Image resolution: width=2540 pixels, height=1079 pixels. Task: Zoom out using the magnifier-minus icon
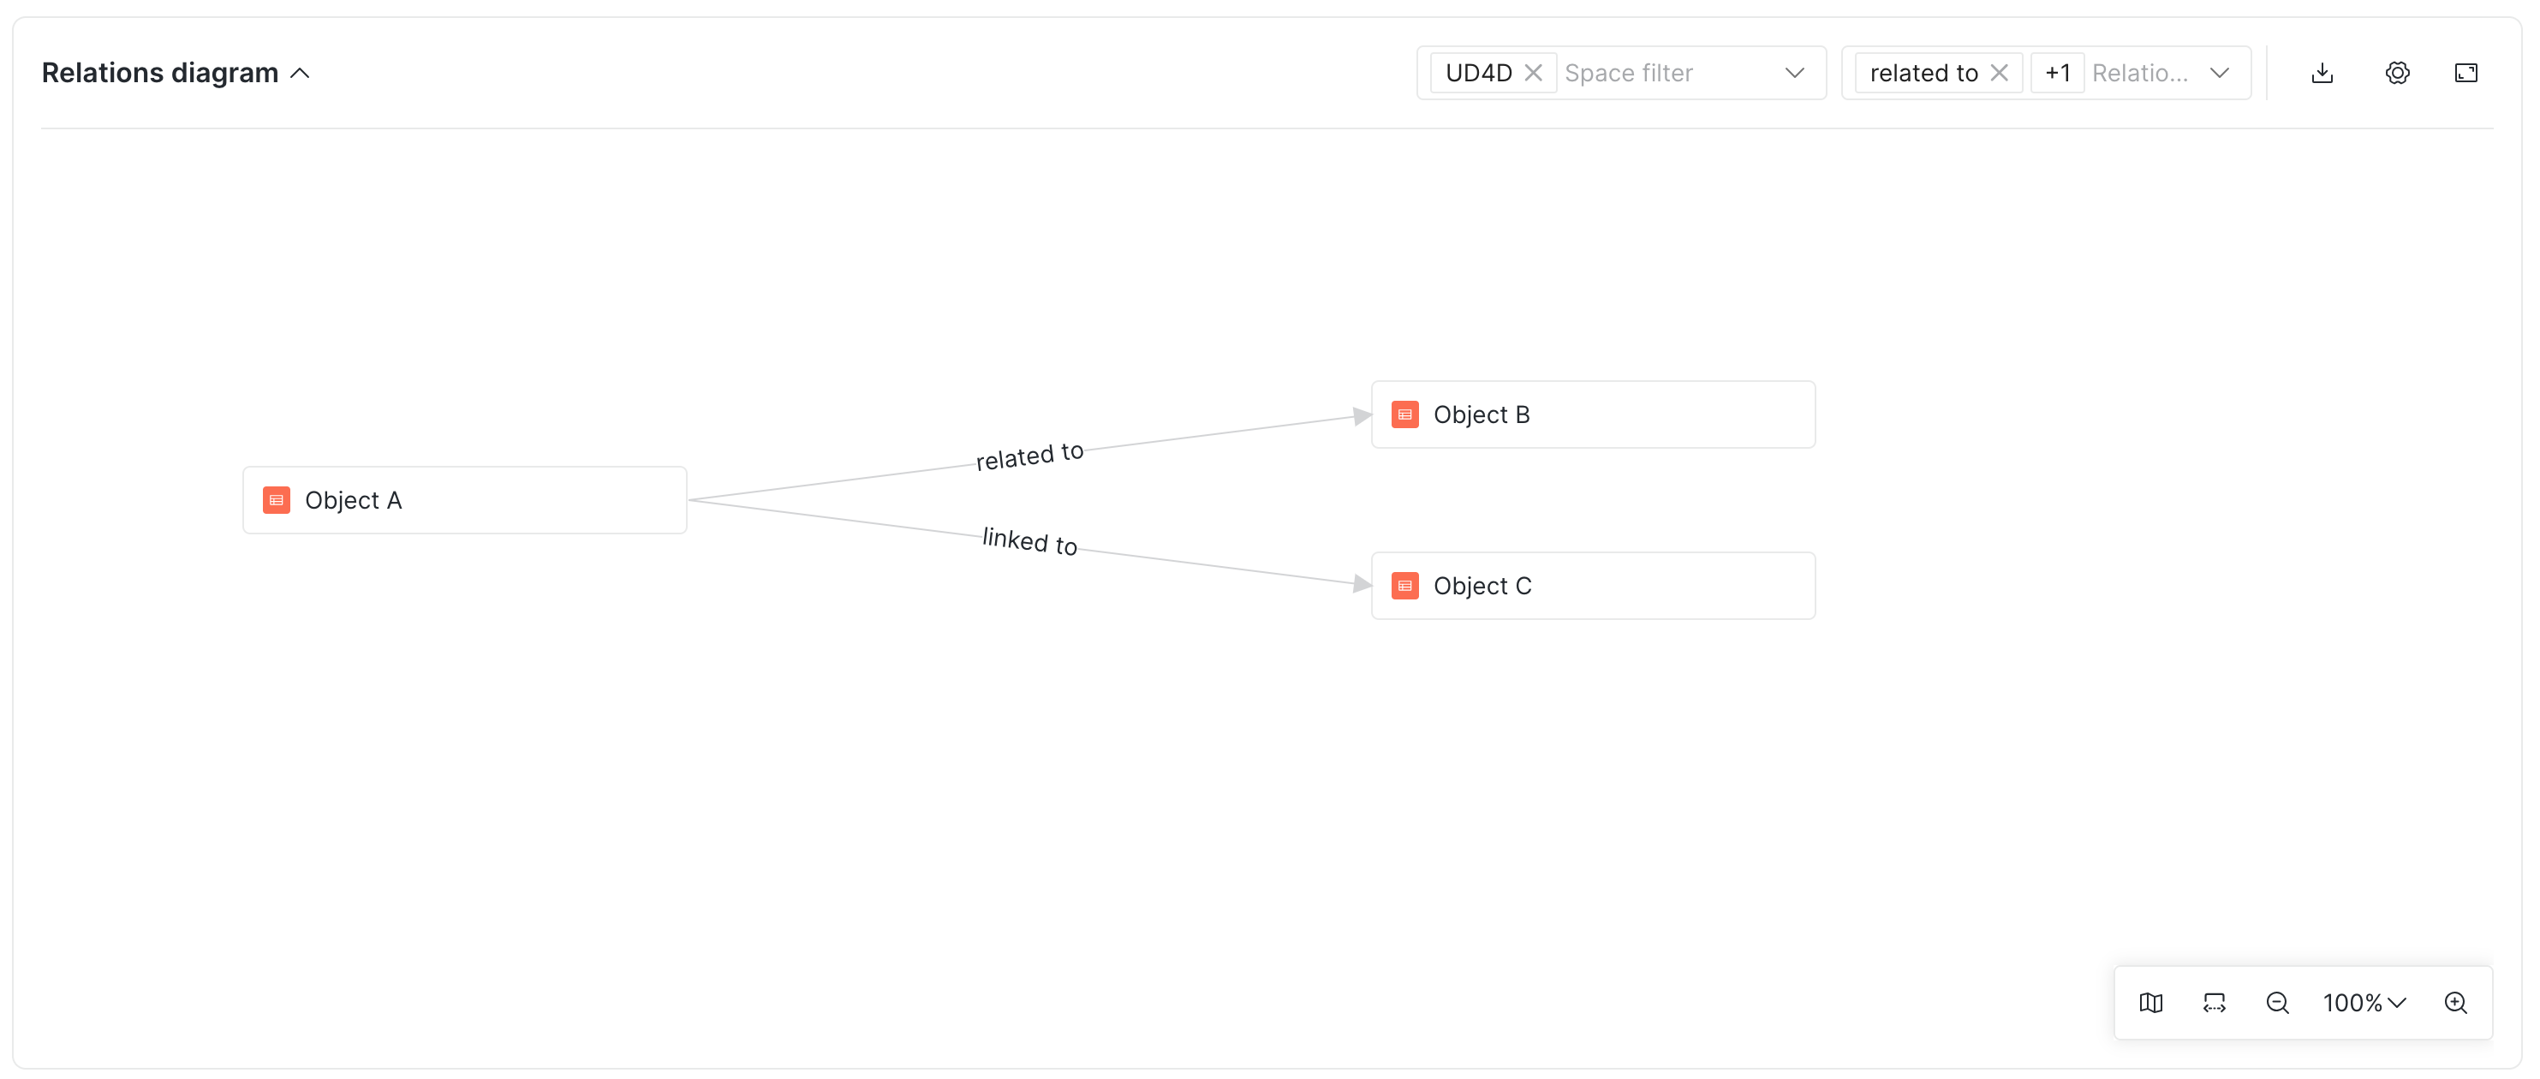coord(2278,1003)
